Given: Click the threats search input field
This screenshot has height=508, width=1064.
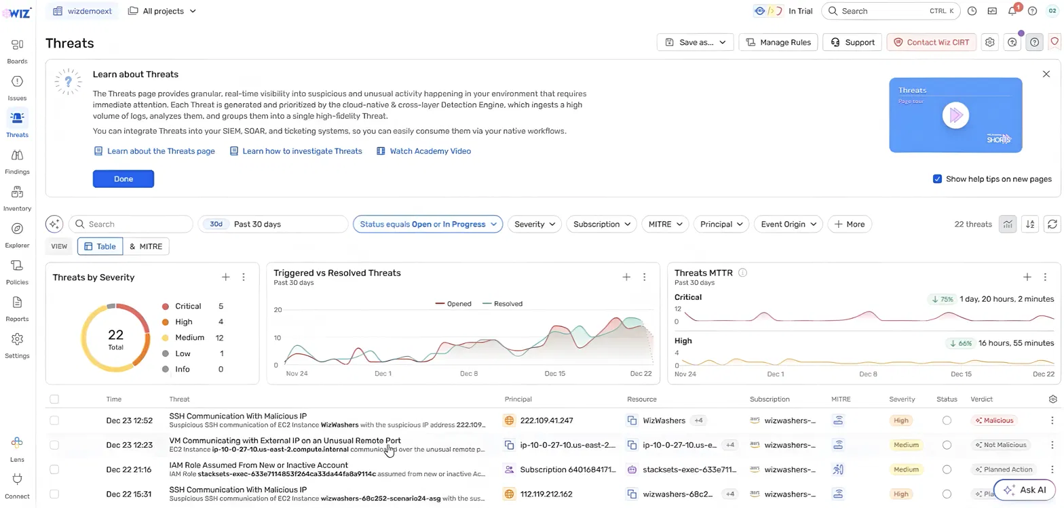Looking at the screenshot, I should point(130,224).
